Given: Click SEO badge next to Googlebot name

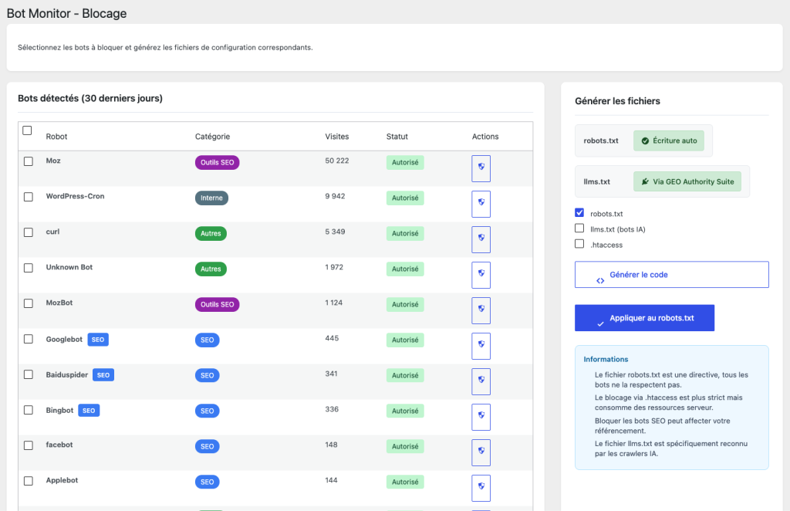Looking at the screenshot, I should [x=98, y=340].
